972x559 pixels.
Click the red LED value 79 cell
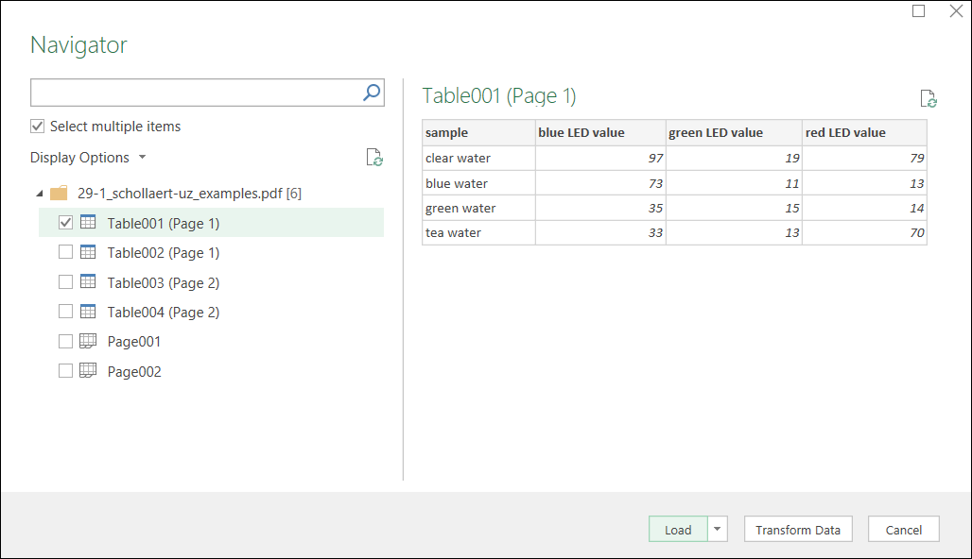(x=865, y=158)
